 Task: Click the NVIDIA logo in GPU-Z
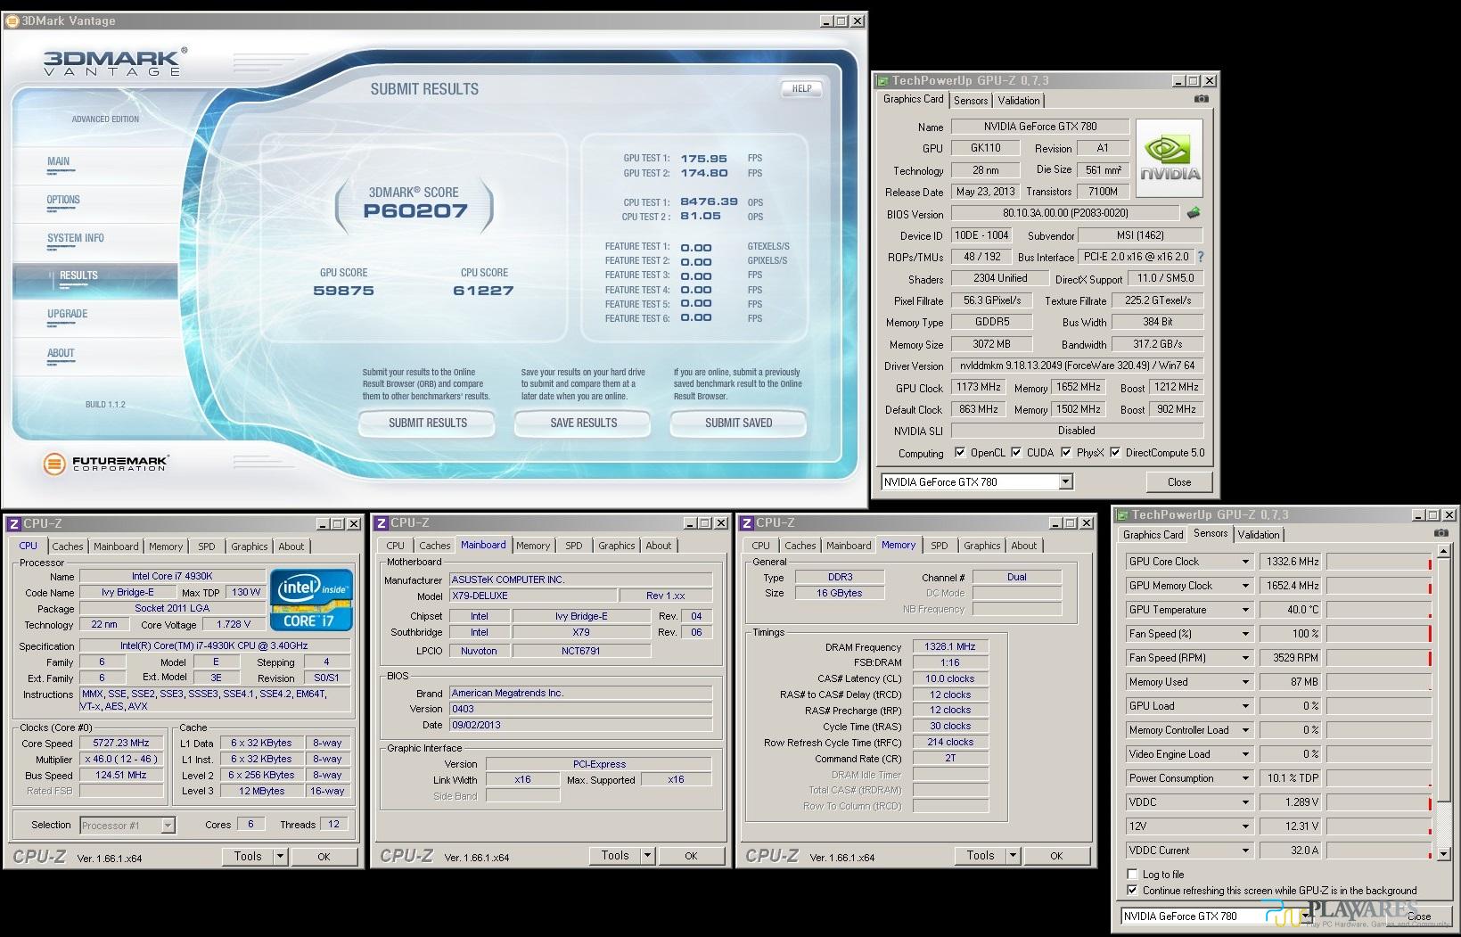click(x=1170, y=158)
